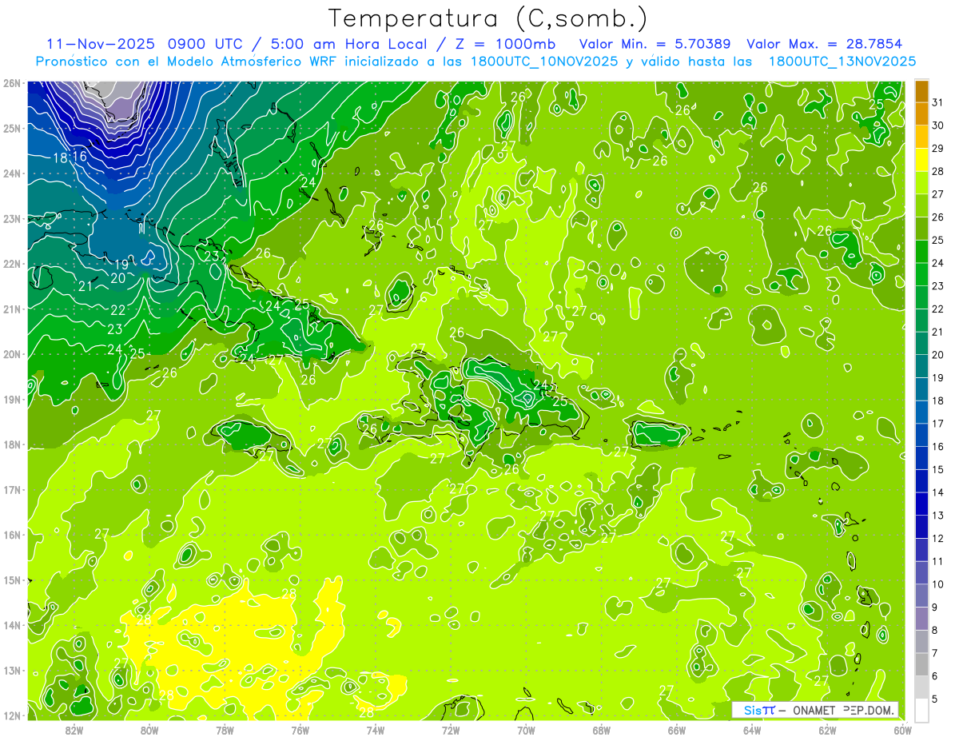Pick the topmost brown-orange swatch above 31

[x=921, y=91]
